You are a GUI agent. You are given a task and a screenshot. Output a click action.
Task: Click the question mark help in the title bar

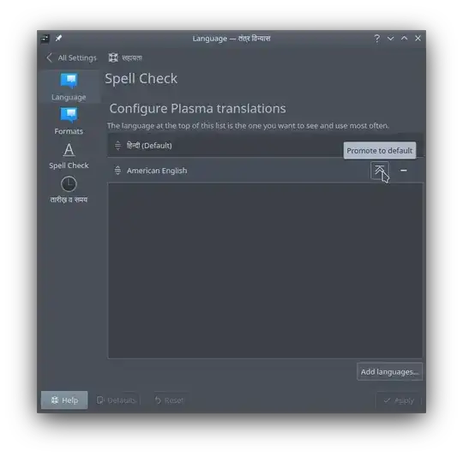click(x=376, y=39)
